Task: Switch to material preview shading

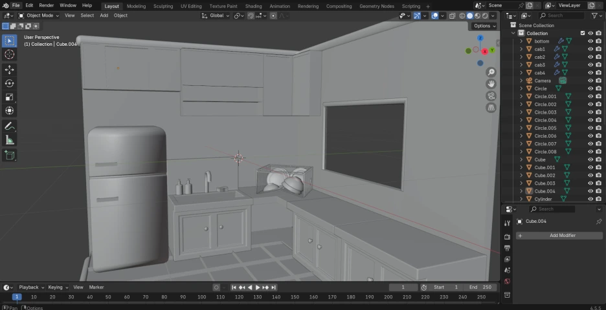Action: (477, 15)
